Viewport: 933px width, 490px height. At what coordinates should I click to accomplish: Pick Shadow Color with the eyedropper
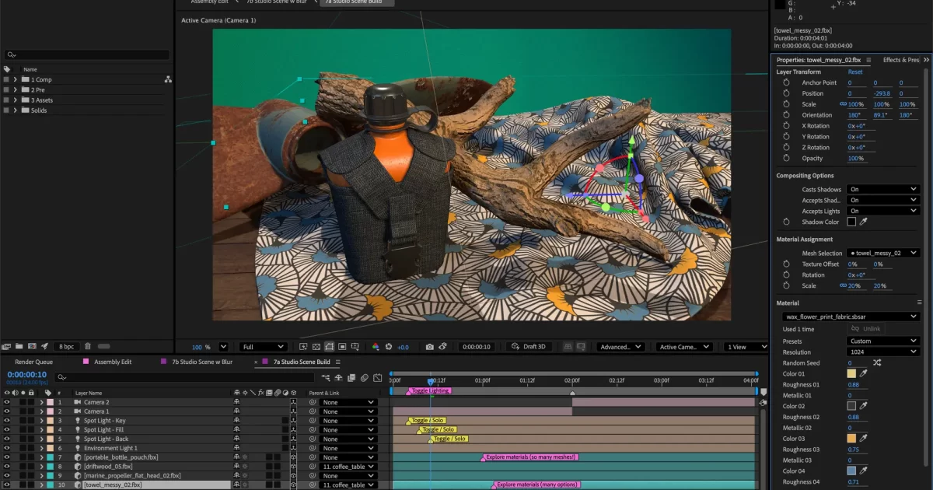point(863,222)
